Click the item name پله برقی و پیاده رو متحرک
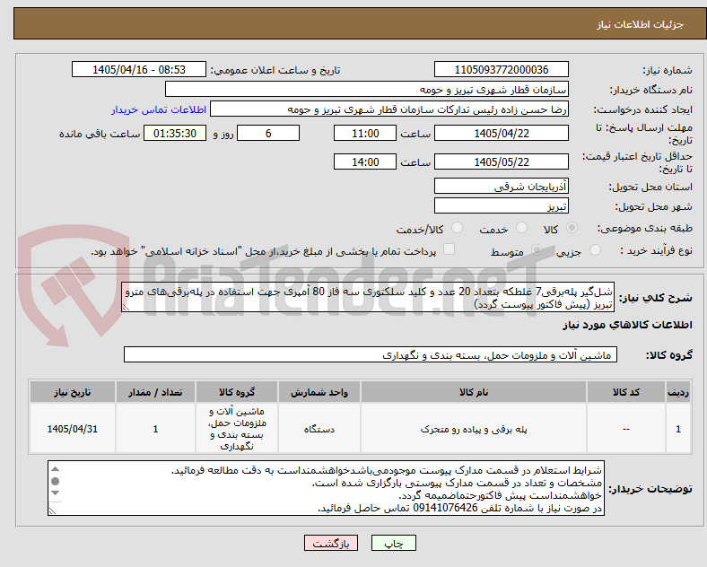 pos(474,429)
